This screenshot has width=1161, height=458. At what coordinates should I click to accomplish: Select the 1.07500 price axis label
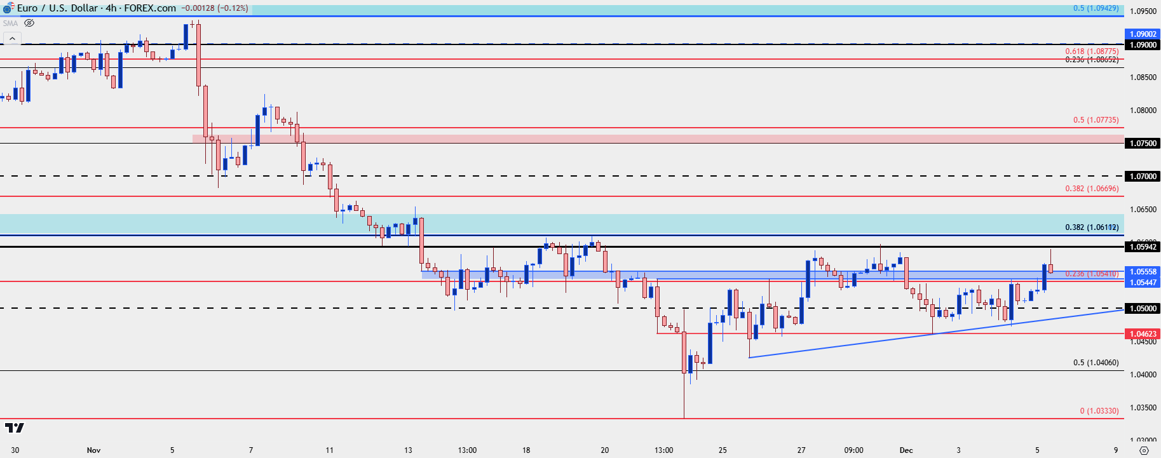coord(1143,143)
